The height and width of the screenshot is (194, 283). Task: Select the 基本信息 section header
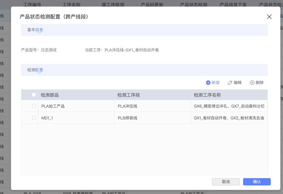[x=35, y=30]
